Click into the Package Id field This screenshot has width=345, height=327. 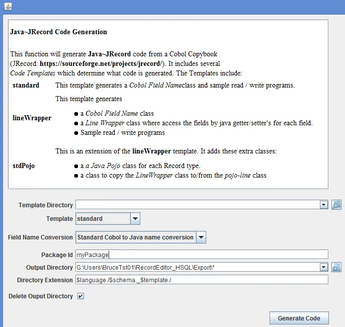[x=202, y=255]
